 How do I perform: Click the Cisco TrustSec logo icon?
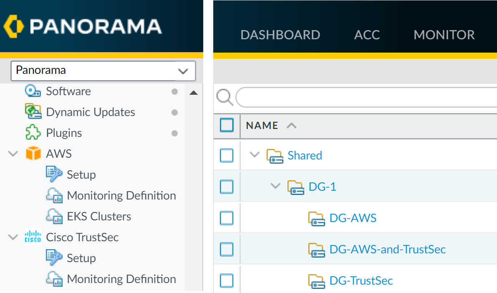click(x=33, y=237)
